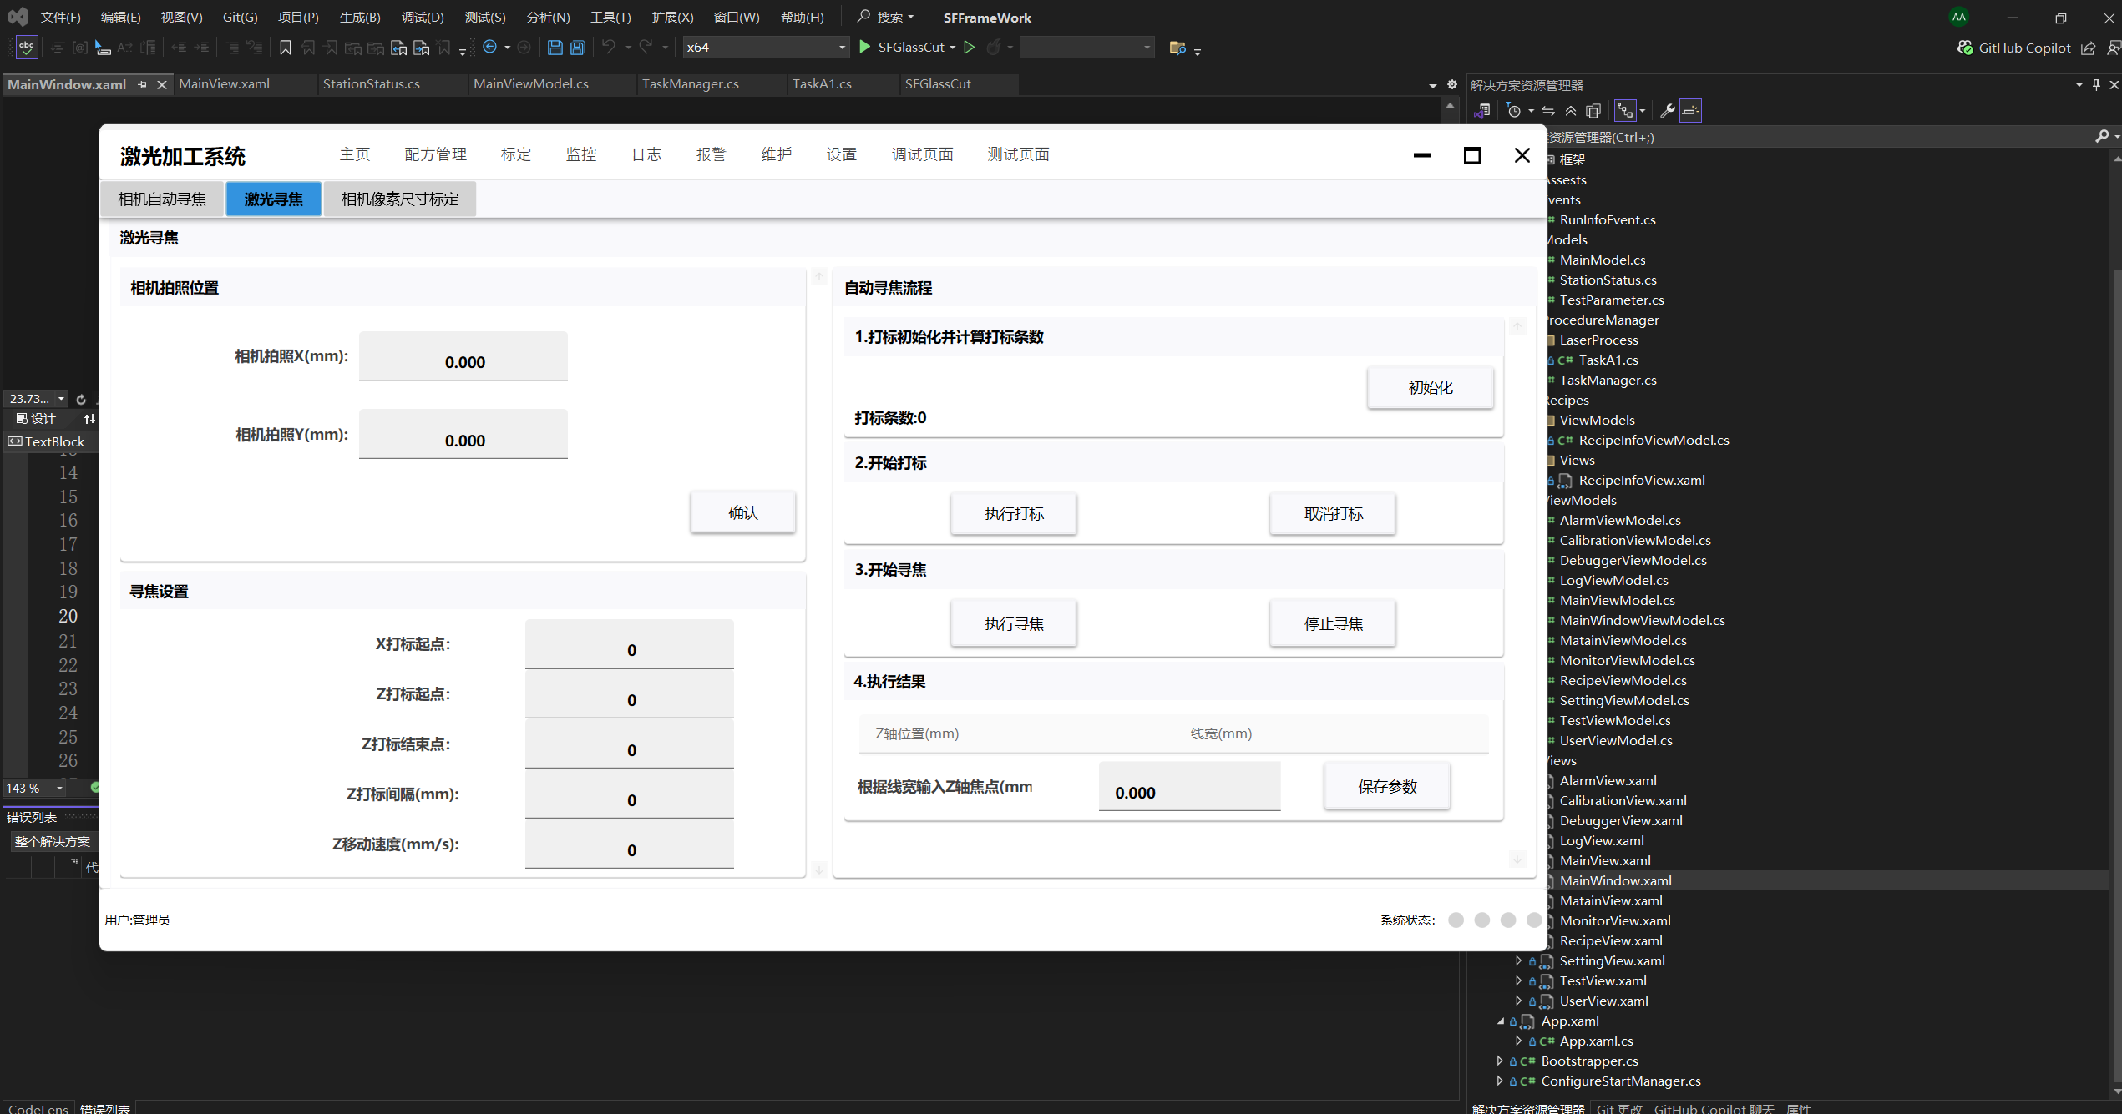The height and width of the screenshot is (1114, 2122).
Task: Open the 调试(D) menu
Action: (423, 17)
